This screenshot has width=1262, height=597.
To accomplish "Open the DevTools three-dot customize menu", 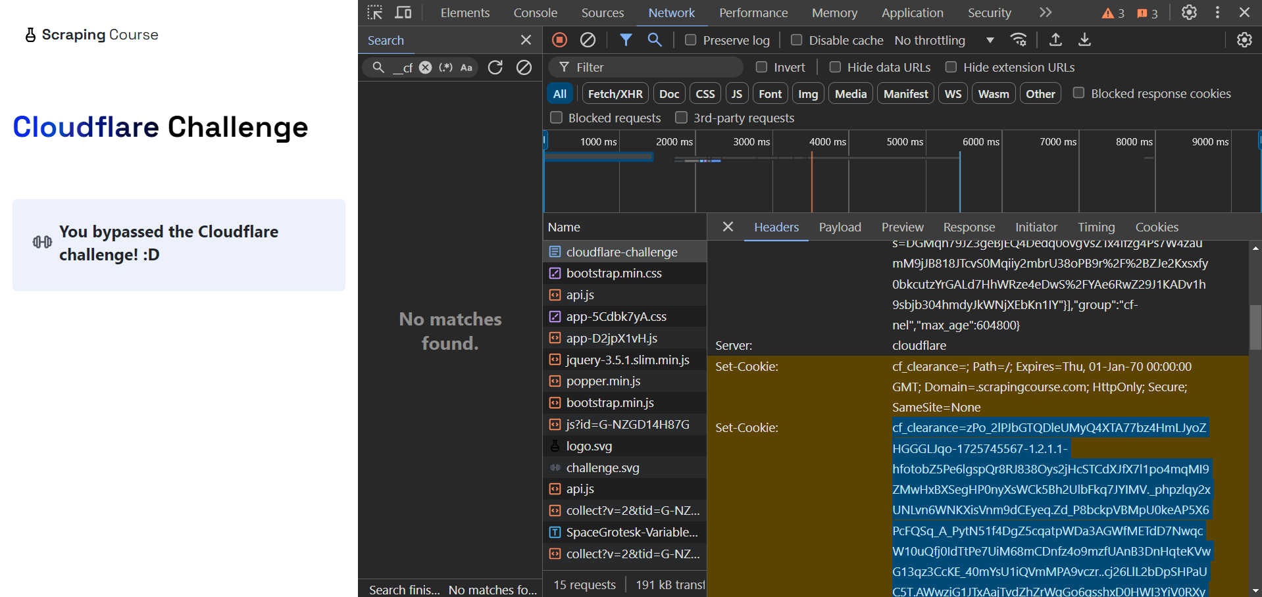I will pos(1217,12).
